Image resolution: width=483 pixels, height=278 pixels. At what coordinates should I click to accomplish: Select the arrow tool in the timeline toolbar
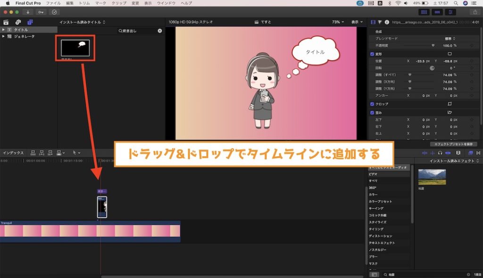click(x=74, y=153)
